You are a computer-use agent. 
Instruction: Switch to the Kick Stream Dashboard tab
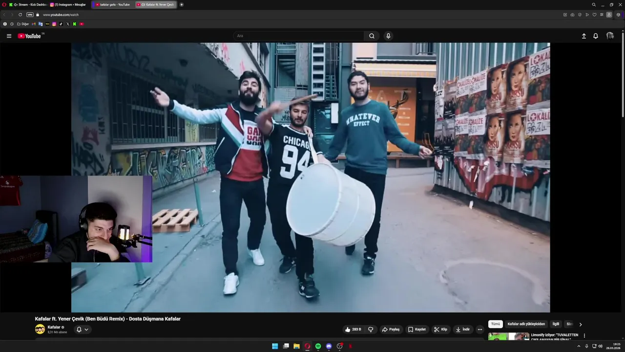tap(28, 4)
